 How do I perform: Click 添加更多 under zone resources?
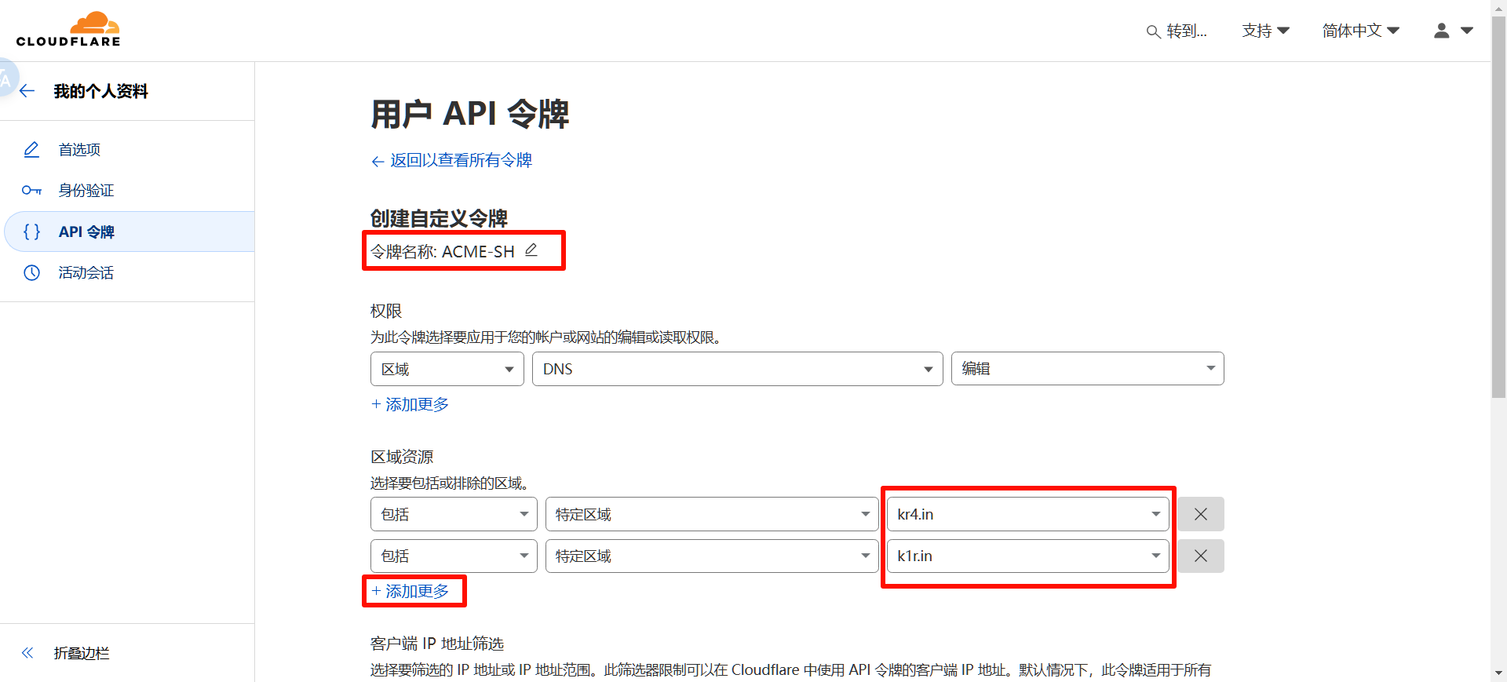coord(410,591)
